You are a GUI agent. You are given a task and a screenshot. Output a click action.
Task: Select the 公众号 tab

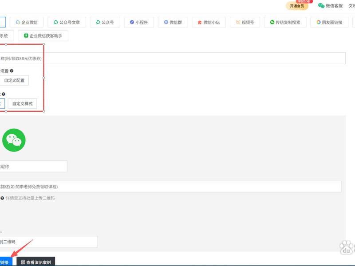point(105,22)
